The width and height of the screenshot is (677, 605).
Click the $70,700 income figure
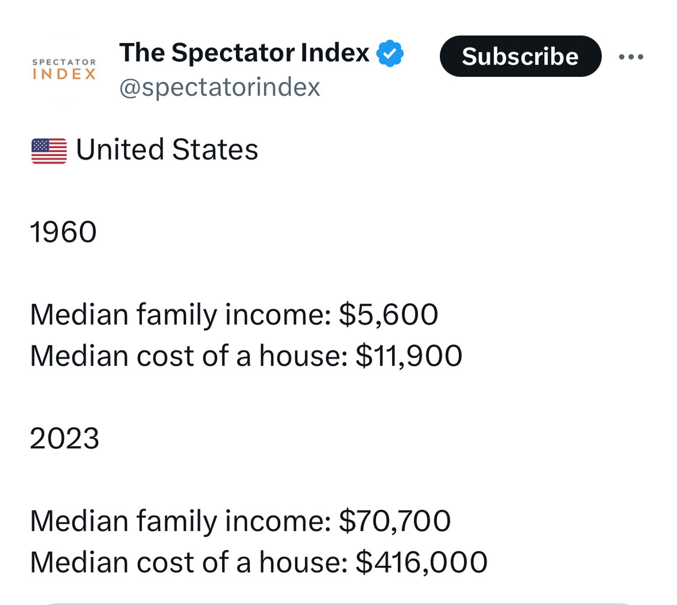click(x=394, y=521)
